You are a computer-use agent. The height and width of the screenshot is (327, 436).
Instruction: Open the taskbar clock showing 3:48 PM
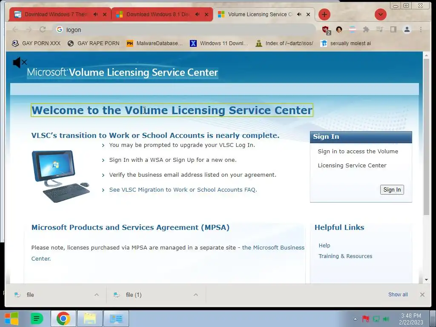411,319
